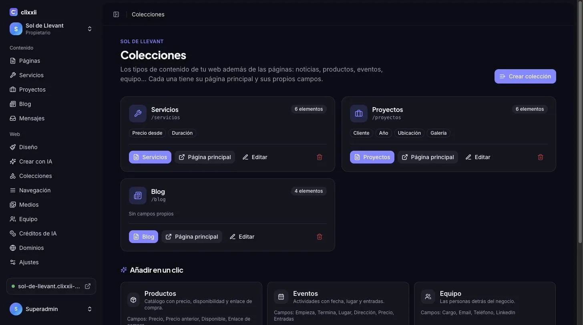Go to Diseño section

click(x=51, y=147)
